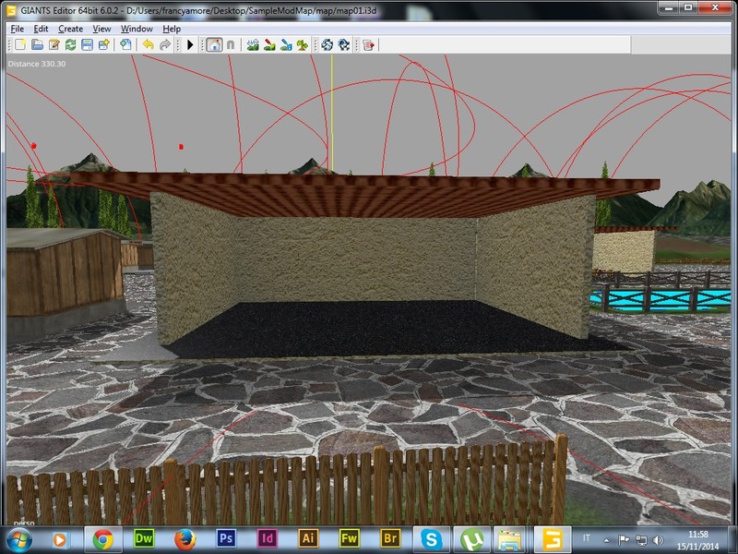The image size is (738, 554).
Task: Click the Open file folder icon
Action: pos(38,44)
